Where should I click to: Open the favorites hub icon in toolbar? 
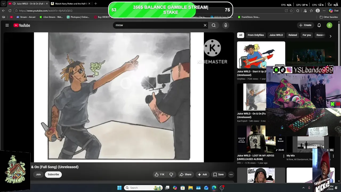311,11
